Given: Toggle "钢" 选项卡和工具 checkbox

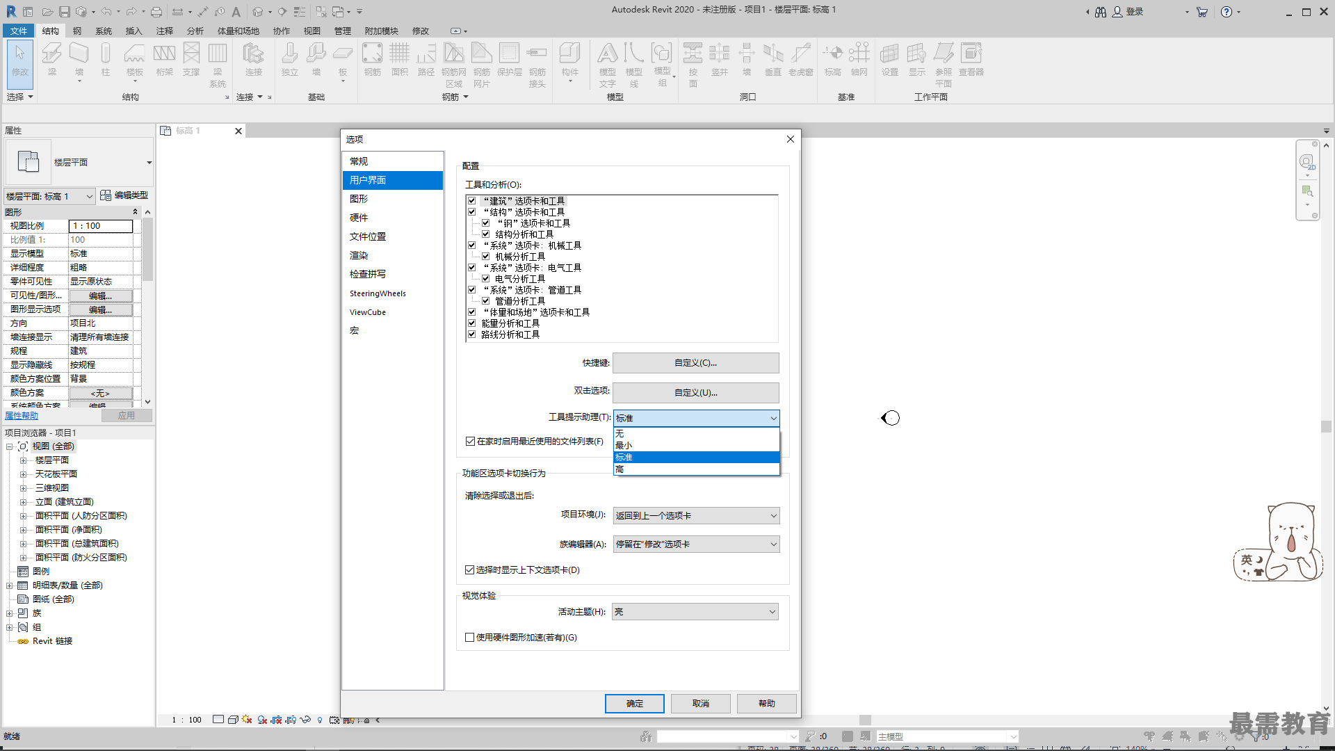Looking at the screenshot, I should 485,223.
